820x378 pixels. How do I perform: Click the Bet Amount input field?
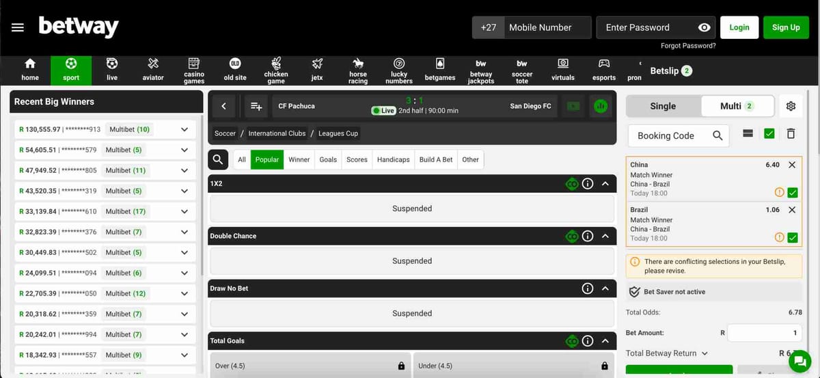click(765, 333)
